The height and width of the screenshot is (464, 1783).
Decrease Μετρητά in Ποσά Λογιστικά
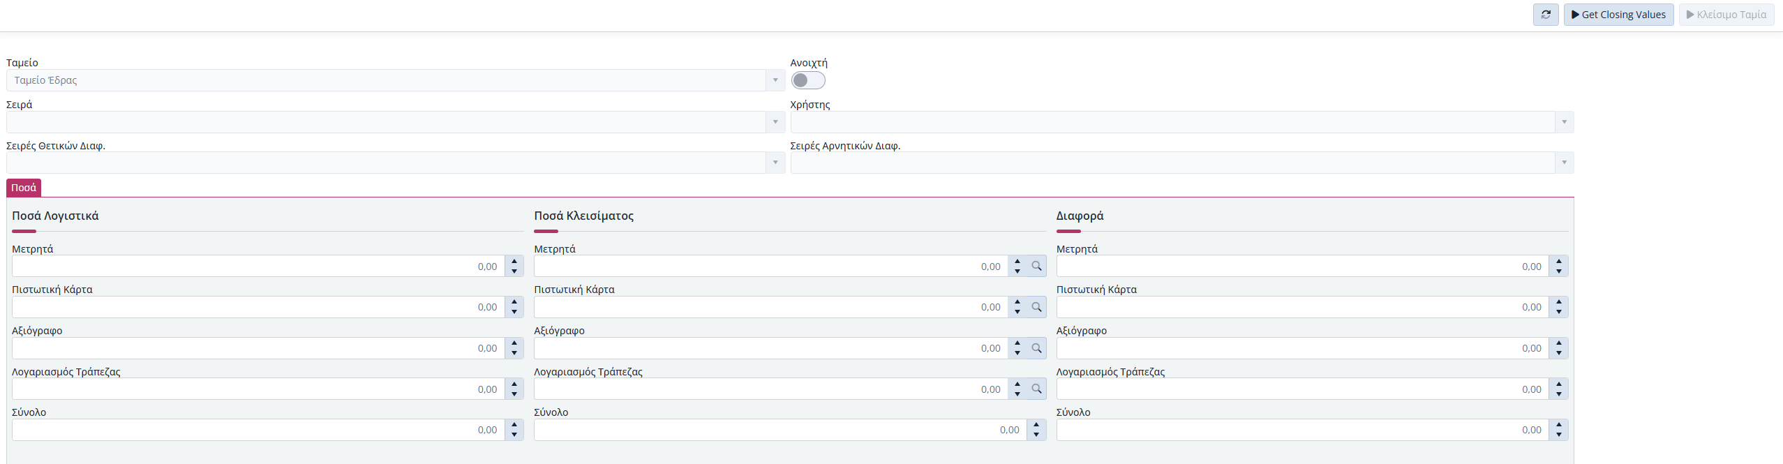click(514, 271)
